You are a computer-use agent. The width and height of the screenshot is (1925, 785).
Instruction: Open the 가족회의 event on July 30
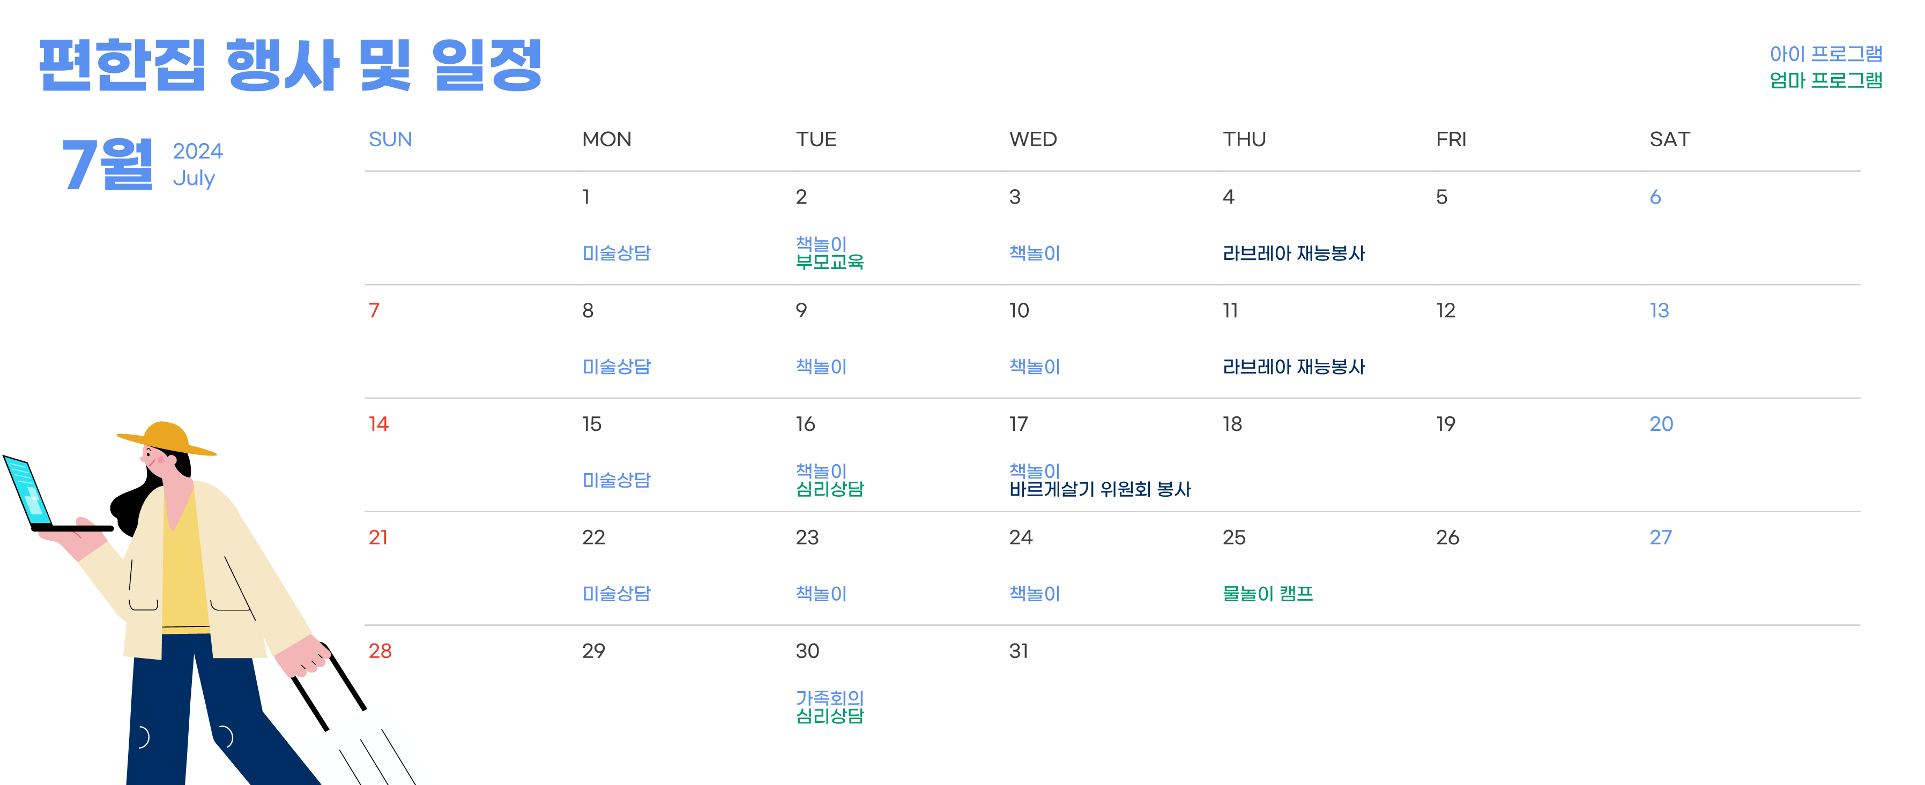(829, 698)
